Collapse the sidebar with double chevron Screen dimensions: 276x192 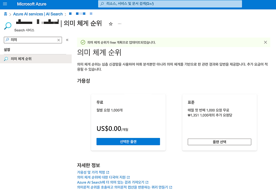(x=67, y=40)
